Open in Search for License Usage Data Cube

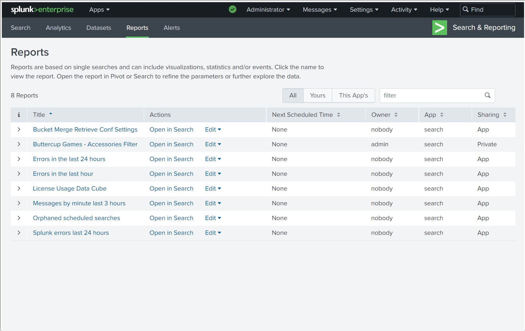pyautogui.click(x=172, y=188)
